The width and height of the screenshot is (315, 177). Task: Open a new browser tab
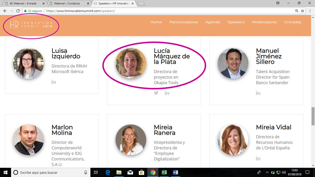tap(141, 3)
